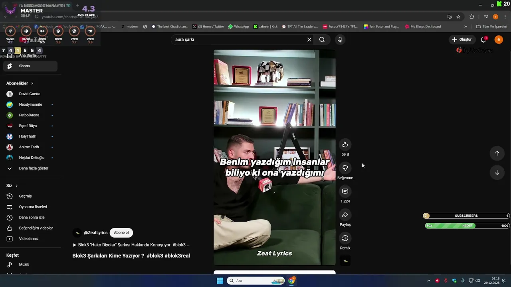The width and height of the screenshot is (511, 287).
Task: Clear the search box text
Action: coord(309,39)
